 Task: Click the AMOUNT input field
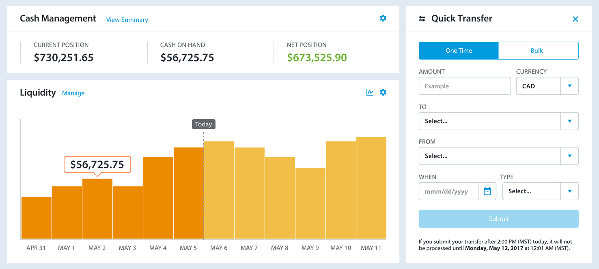click(464, 86)
